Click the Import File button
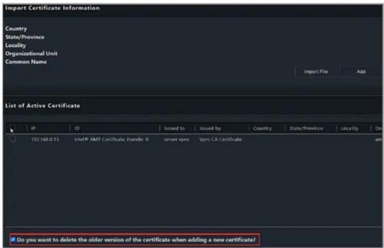This screenshot has width=384, height=248. click(316, 72)
